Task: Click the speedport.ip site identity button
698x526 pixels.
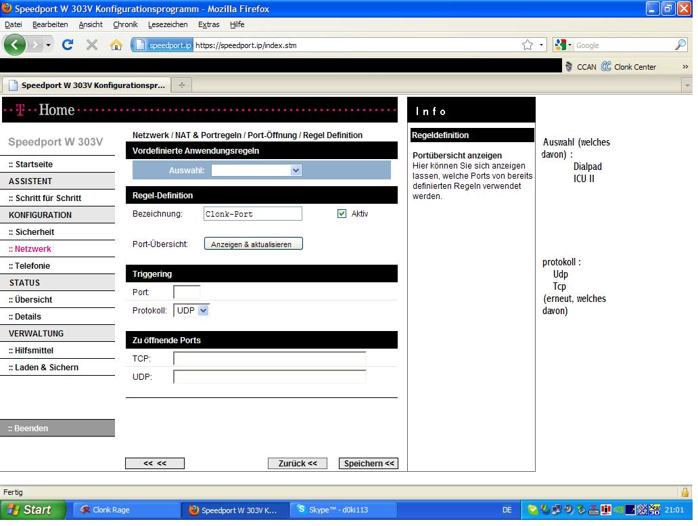Action: click(x=162, y=45)
